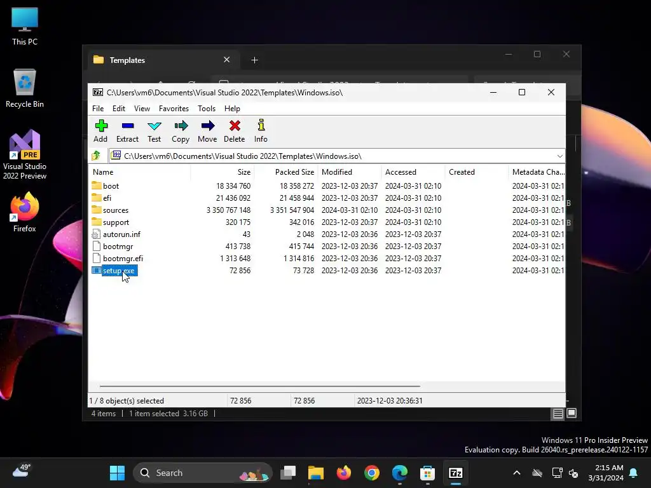Image resolution: width=651 pixels, height=488 pixels.
Task: Select the setup.exe file
Action: click(118, 271)
